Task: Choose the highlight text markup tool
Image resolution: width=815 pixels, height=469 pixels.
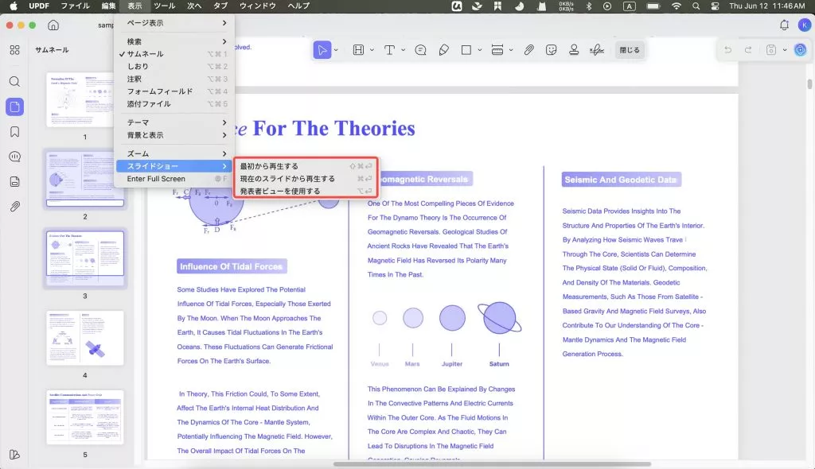Action: 358,50
